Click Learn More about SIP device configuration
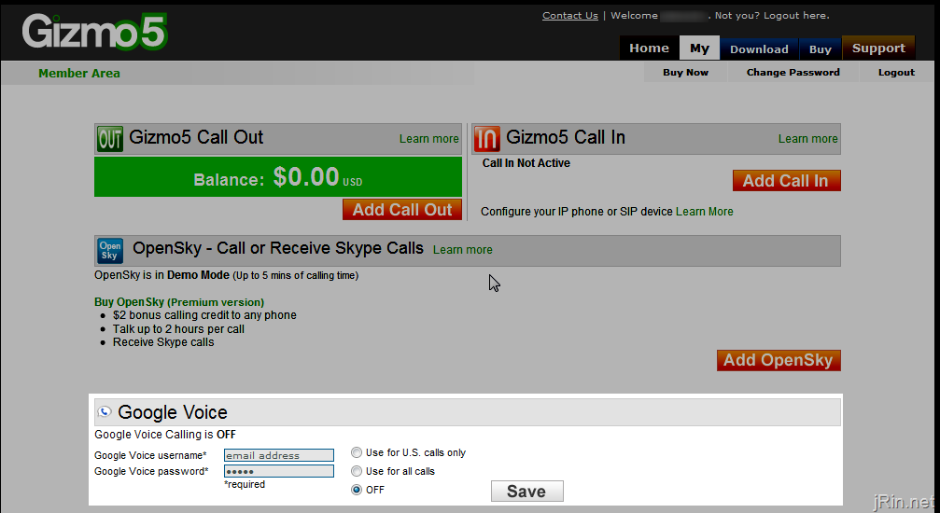The width and height of the screenshot is (940, 513). (705, 212)
